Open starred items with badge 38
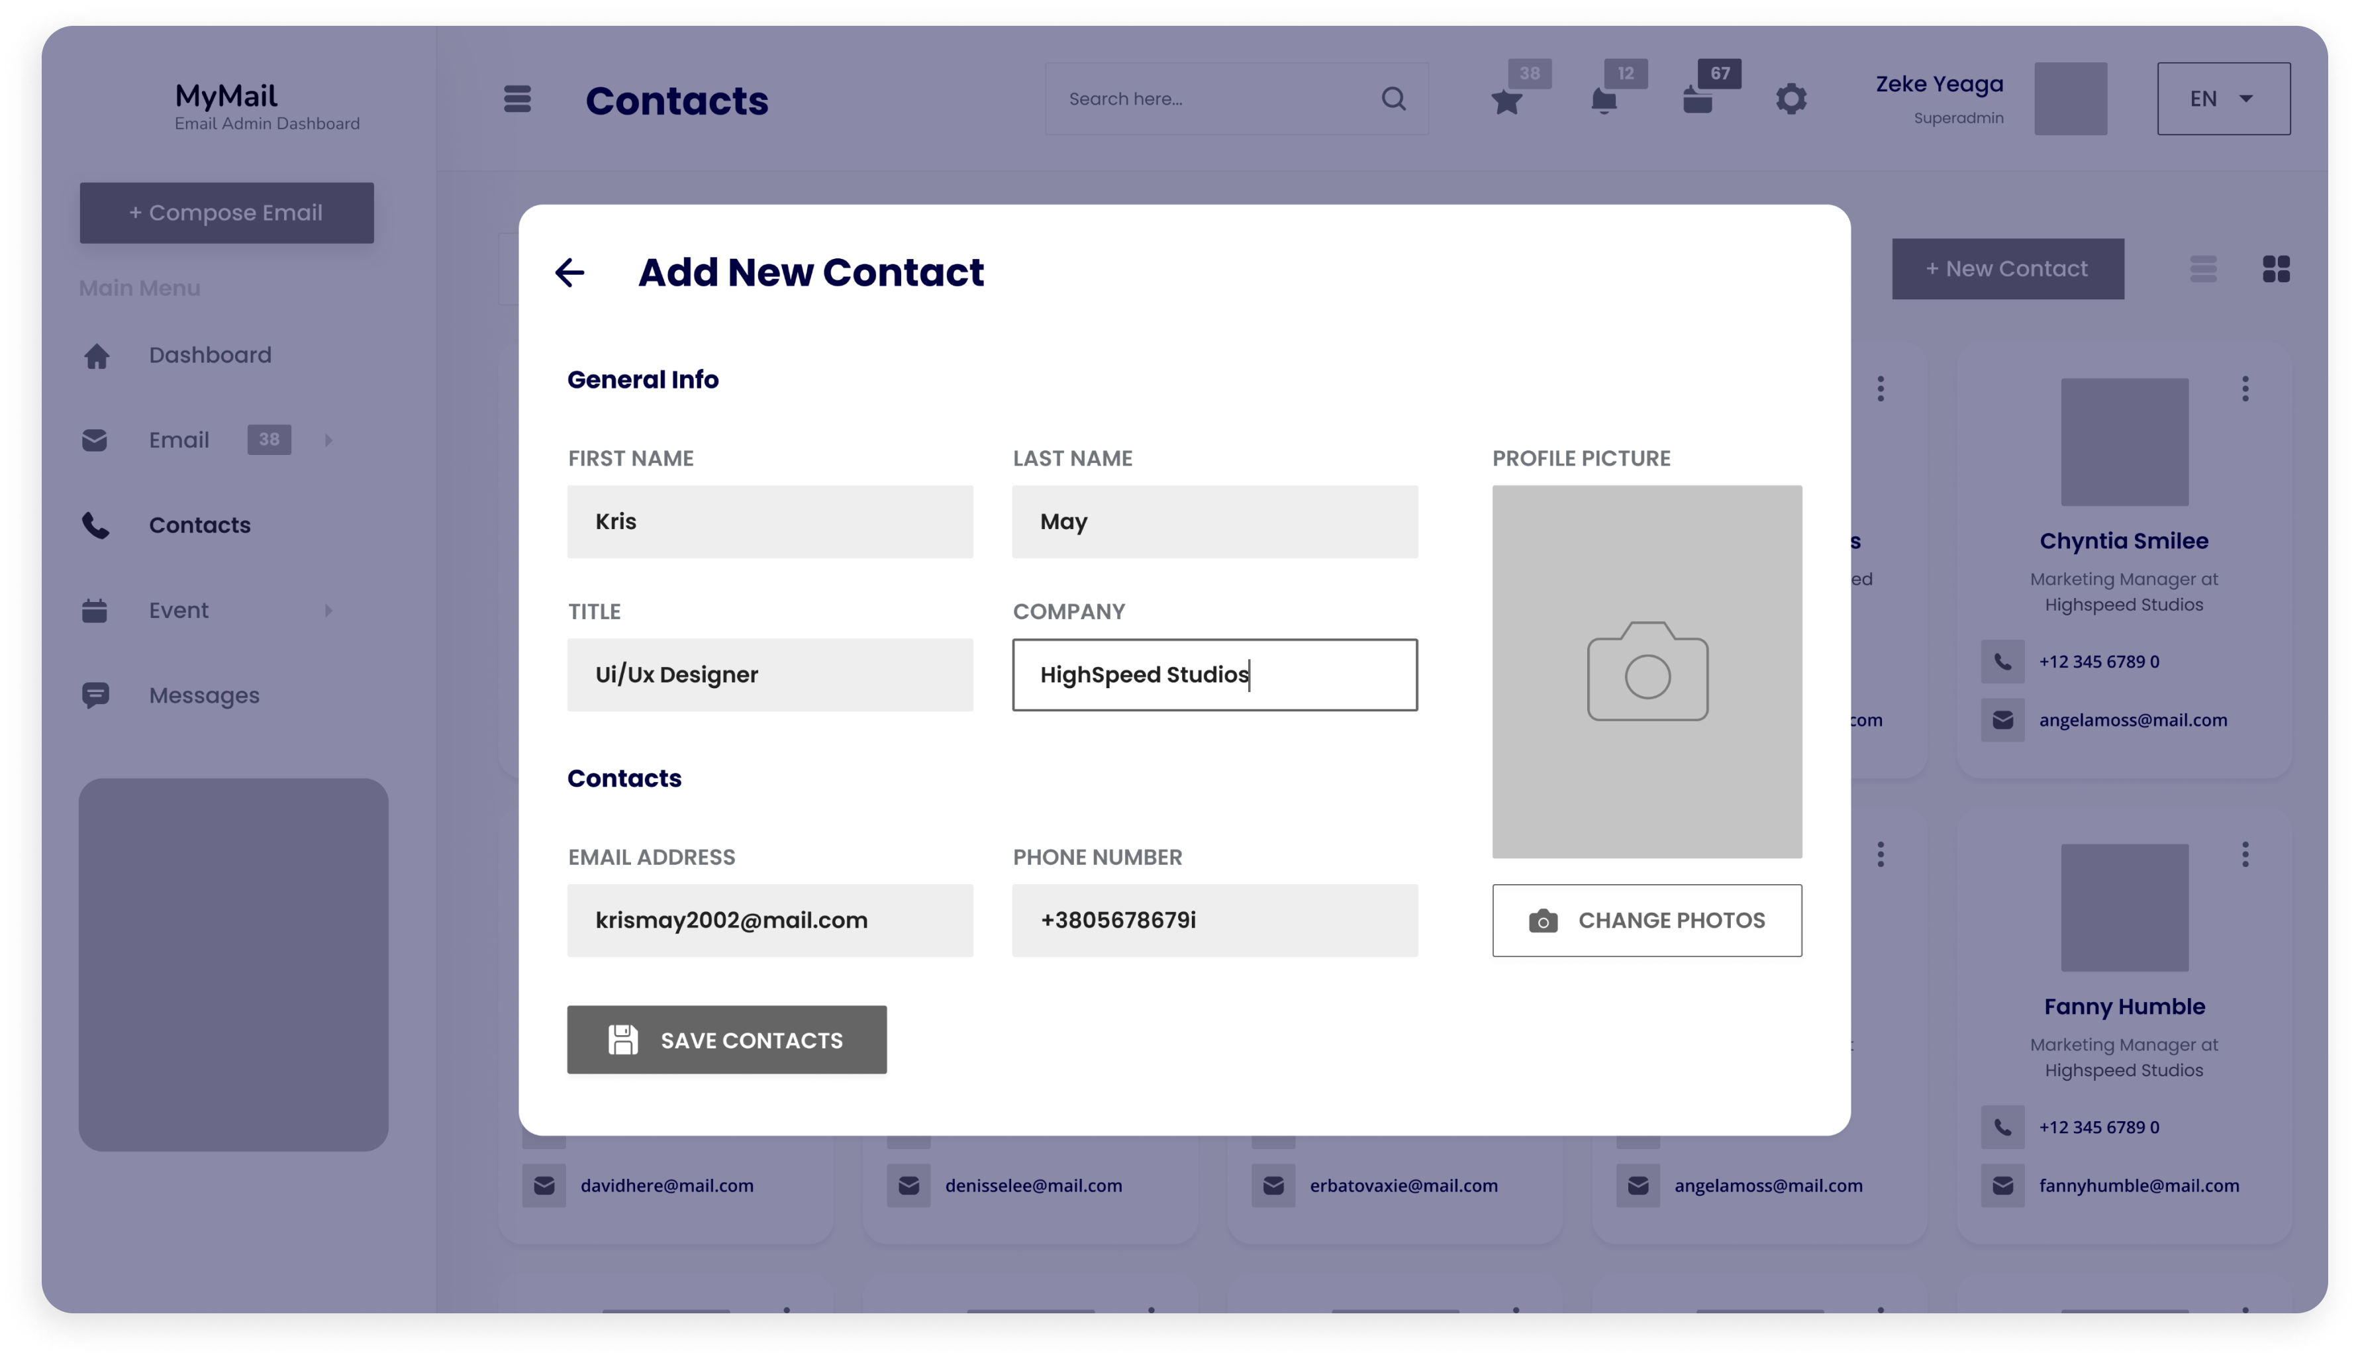The height and width of the screenshot is (1359, 2358). [x=1506, y=101]
